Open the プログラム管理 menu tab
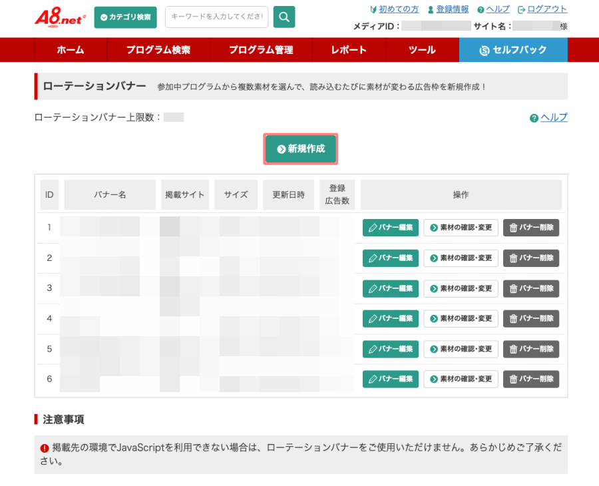Viewport: 599px width, 486px height. point(260,50)
